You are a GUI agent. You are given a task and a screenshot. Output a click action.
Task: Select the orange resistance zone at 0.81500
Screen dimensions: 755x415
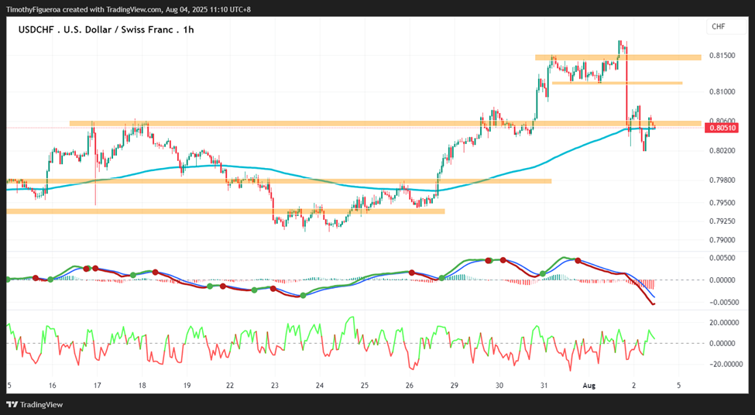click(x=618, y=57)
